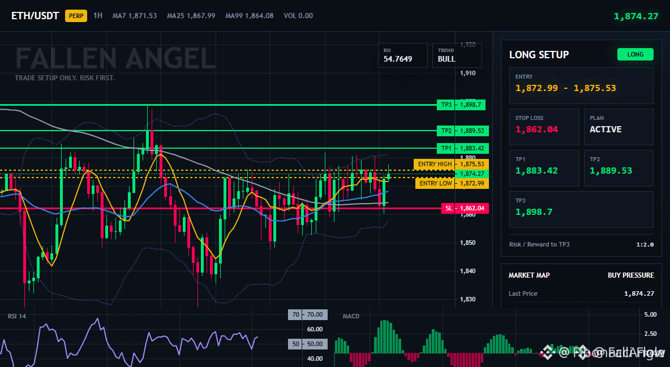The width and height of the screenshot is (670, 367).
Task: Click the ENTRY LOW 1,872.99 chart label
Action: point(452,183)
